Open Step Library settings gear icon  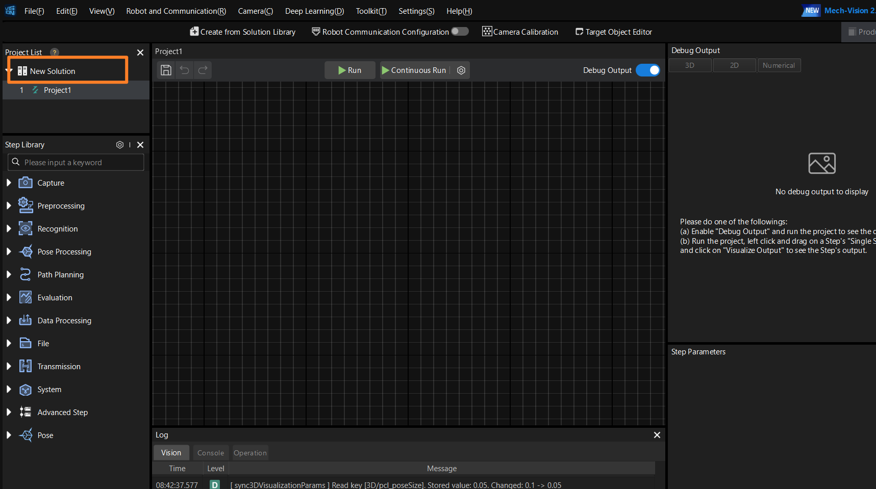[120, 145]
